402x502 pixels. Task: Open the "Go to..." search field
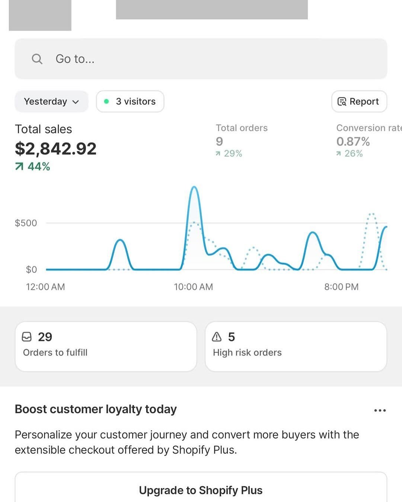pos(201,58)
